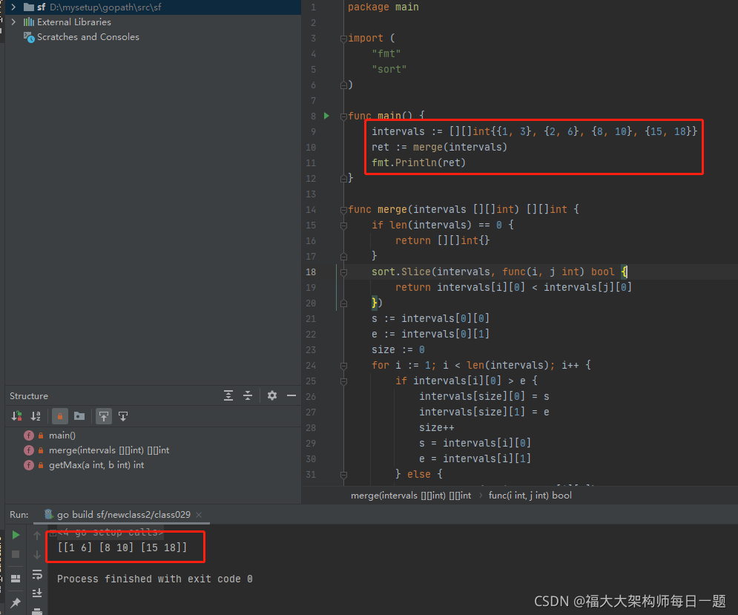
Task: Expand all nodes in Structure panel
Action: click(228, 395)
